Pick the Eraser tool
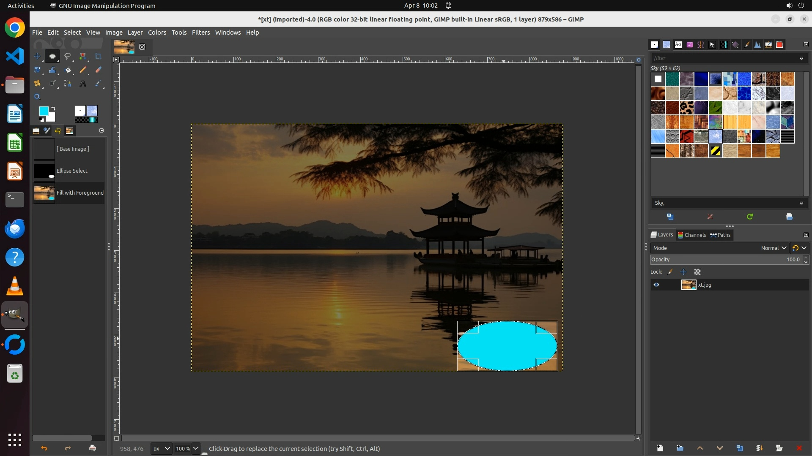 [x=98, y=70]
